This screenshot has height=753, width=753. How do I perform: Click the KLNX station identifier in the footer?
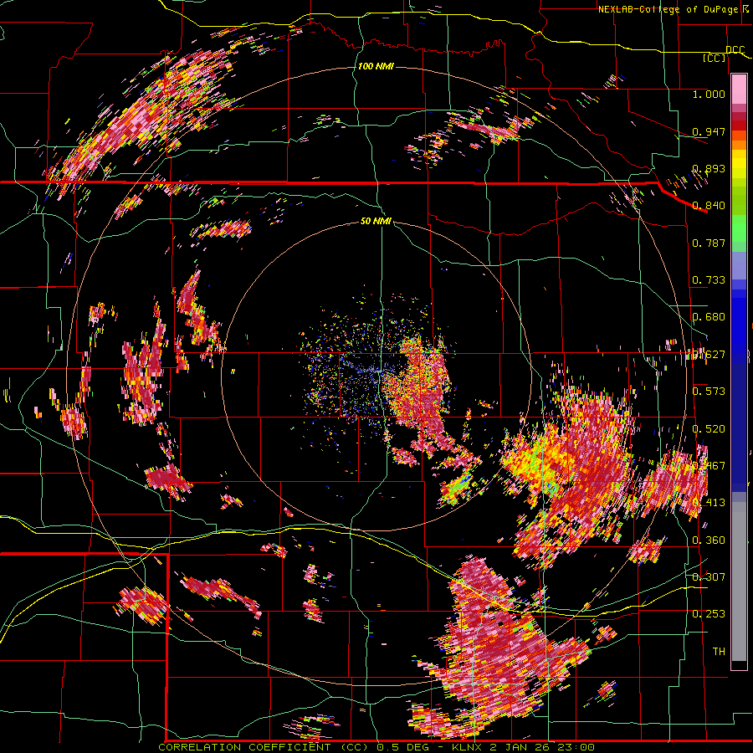[468, 747]
